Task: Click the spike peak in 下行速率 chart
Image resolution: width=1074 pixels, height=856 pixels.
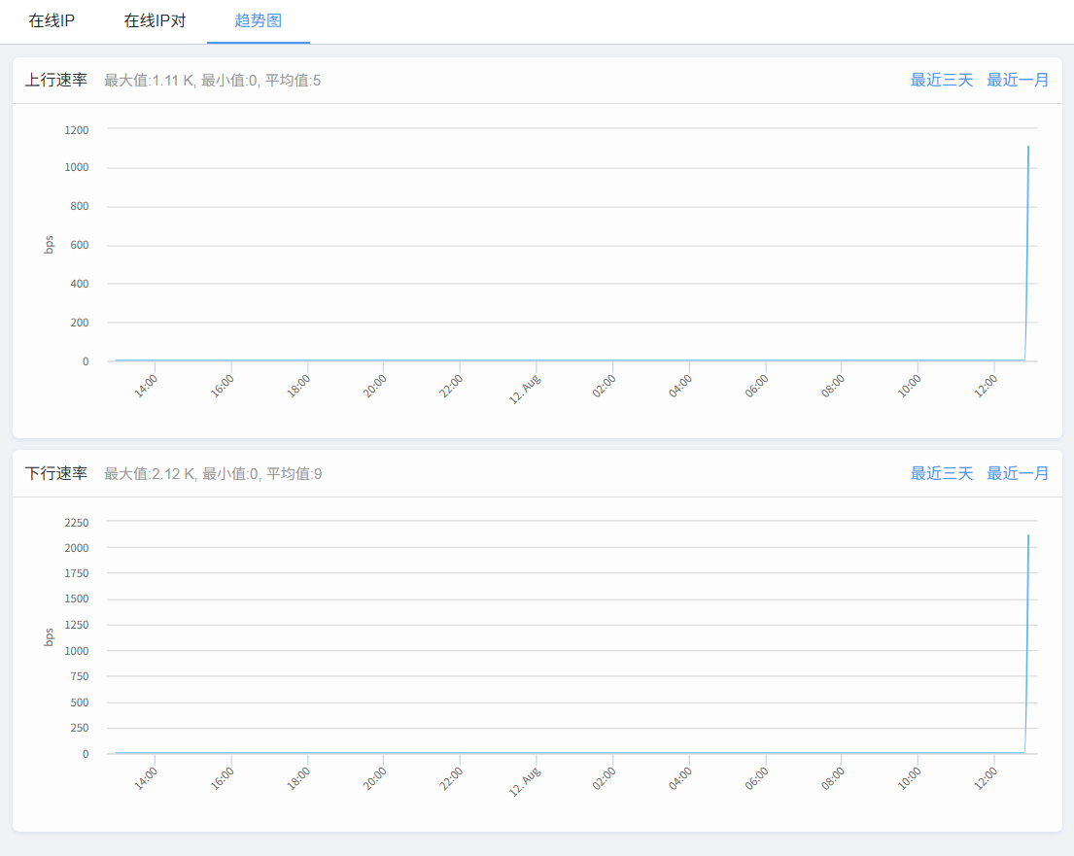Action: coord(1028,535)
